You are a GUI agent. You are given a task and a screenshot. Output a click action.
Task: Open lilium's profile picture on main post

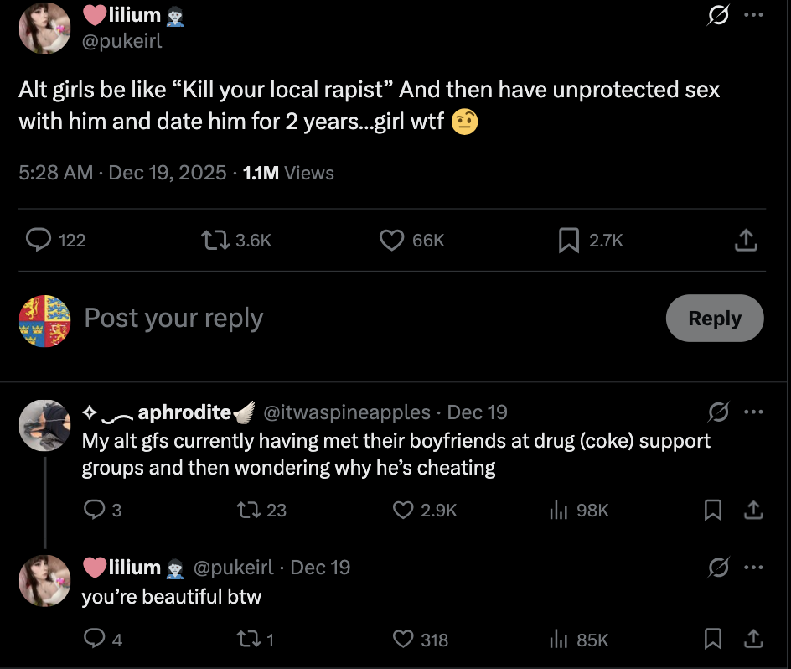(44, 28)
